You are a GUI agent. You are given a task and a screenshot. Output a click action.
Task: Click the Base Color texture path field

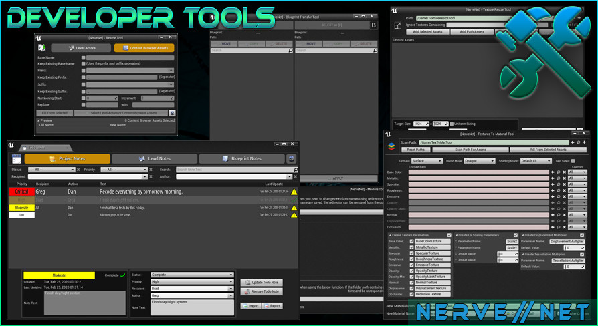(x=479, y=172)
